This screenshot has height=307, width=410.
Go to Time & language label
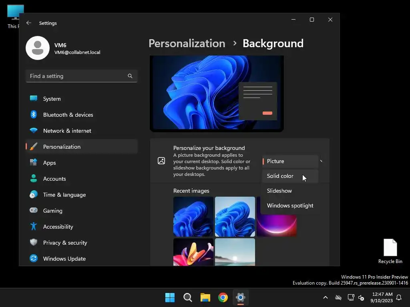point(64,195)
